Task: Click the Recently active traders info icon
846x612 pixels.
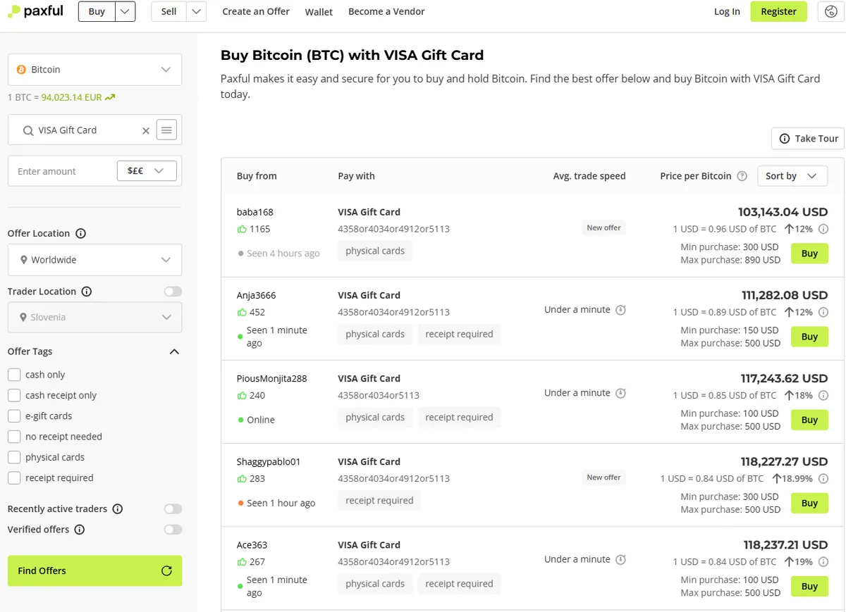Action: (118, 509)
